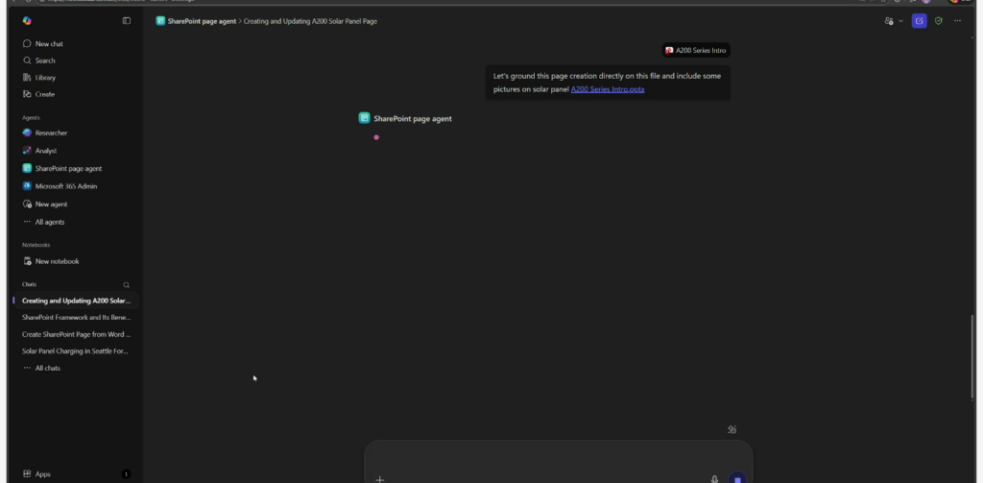Click the microphone dictate icon
Screen dimensions: 983x483
pos(714,479)
